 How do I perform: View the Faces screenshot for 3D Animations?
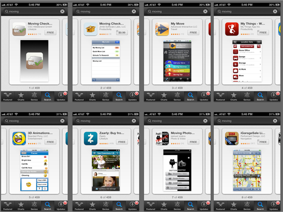pyautogui.click(x=34, y=170)
